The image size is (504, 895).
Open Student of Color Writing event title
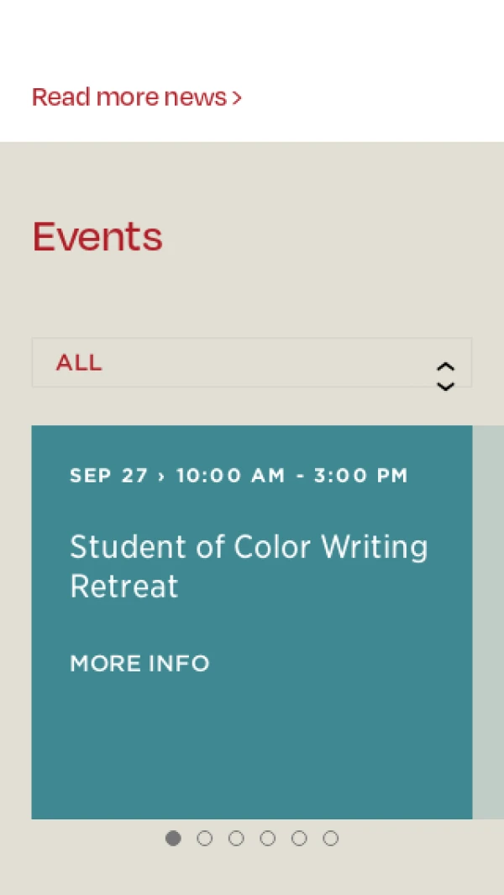pyautogui.click(x=249, y=547)
